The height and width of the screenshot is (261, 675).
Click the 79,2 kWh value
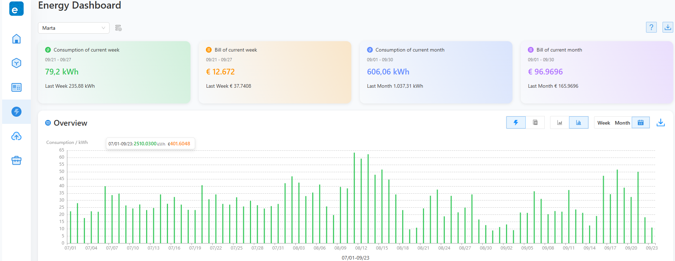point(62,72)
